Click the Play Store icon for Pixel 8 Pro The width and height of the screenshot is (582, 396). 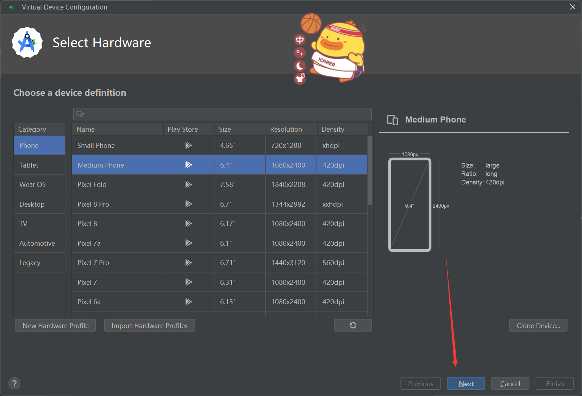coord(189,204)
